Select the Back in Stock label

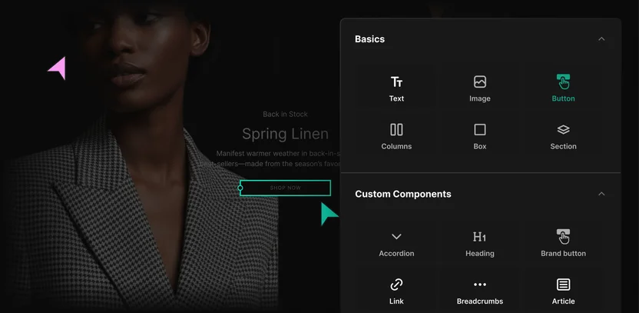pos(285,115)
